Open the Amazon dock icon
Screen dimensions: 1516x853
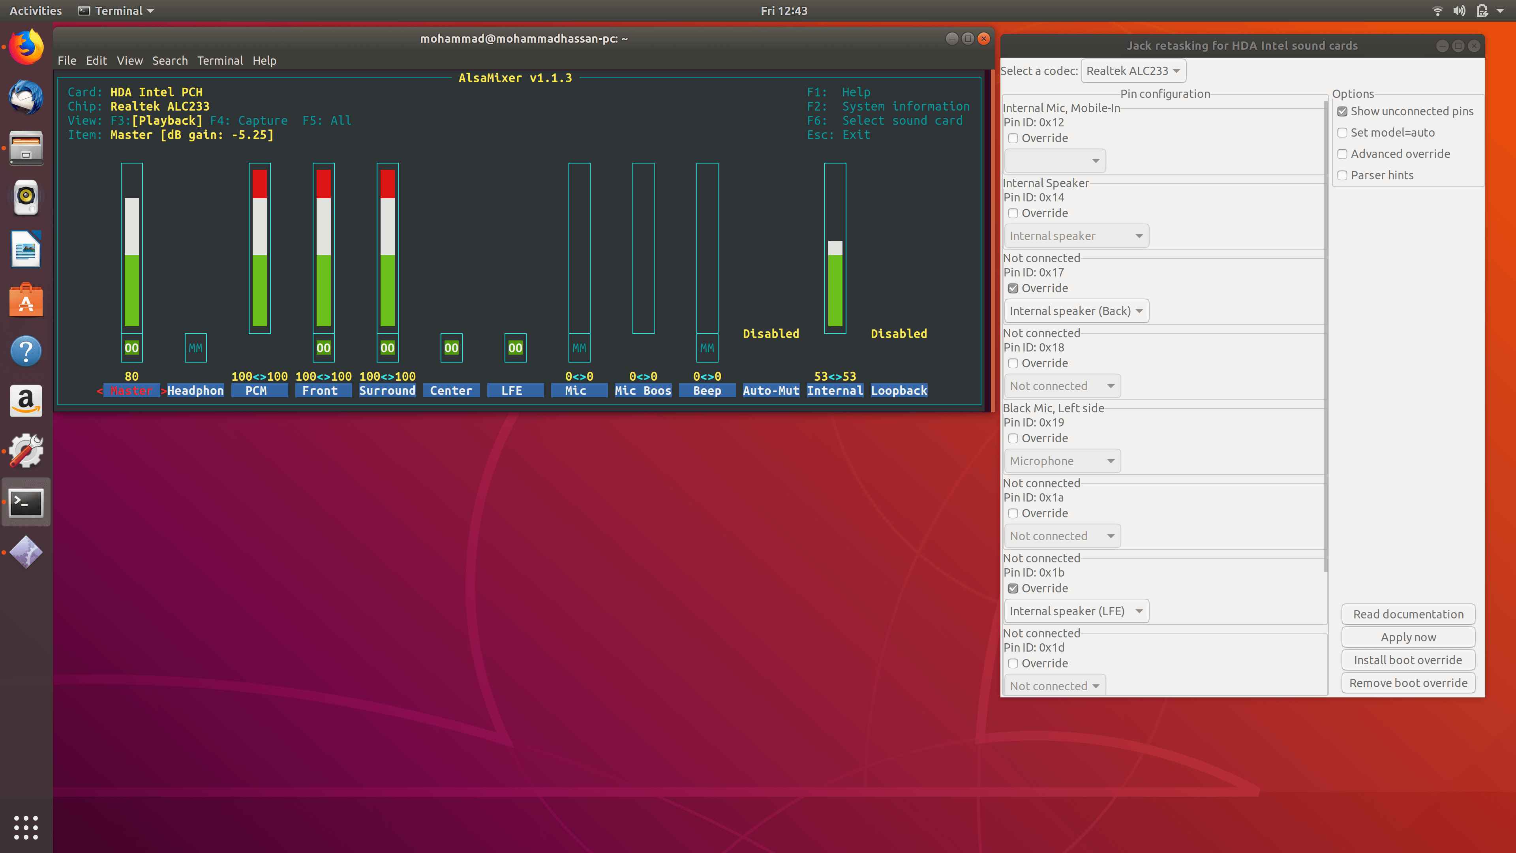click(26, 401)
